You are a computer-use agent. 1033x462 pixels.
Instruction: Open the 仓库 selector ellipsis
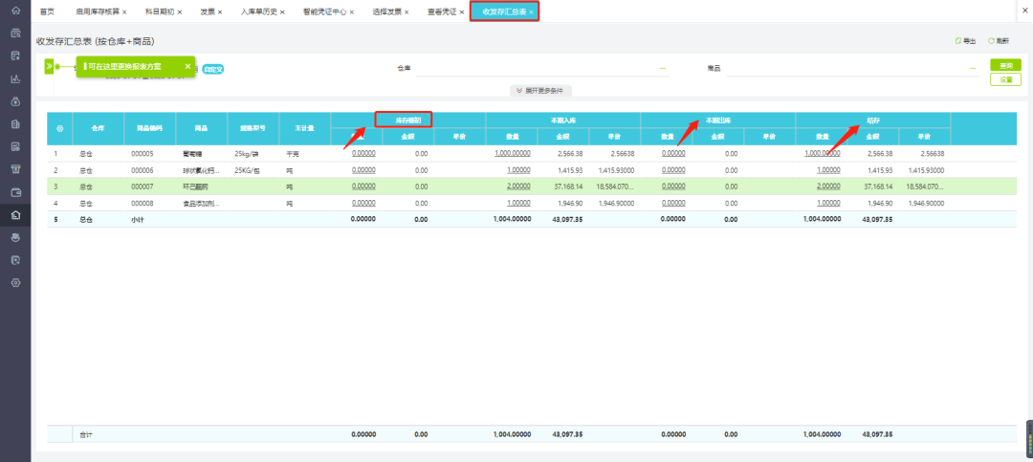click(x=663, y=68)
